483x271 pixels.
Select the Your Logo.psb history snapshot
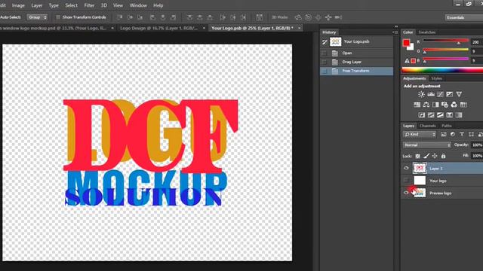point(357,41)
